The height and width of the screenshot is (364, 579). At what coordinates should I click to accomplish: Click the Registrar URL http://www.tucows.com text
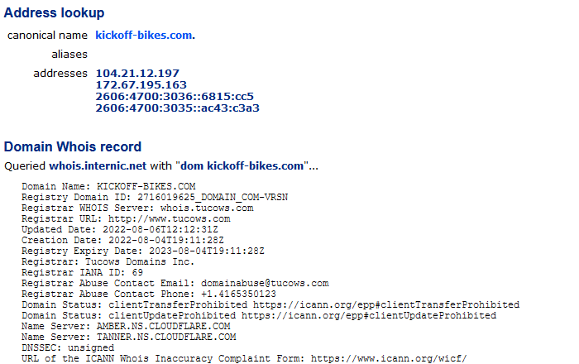pyautogui.click(x=169, y=218)
